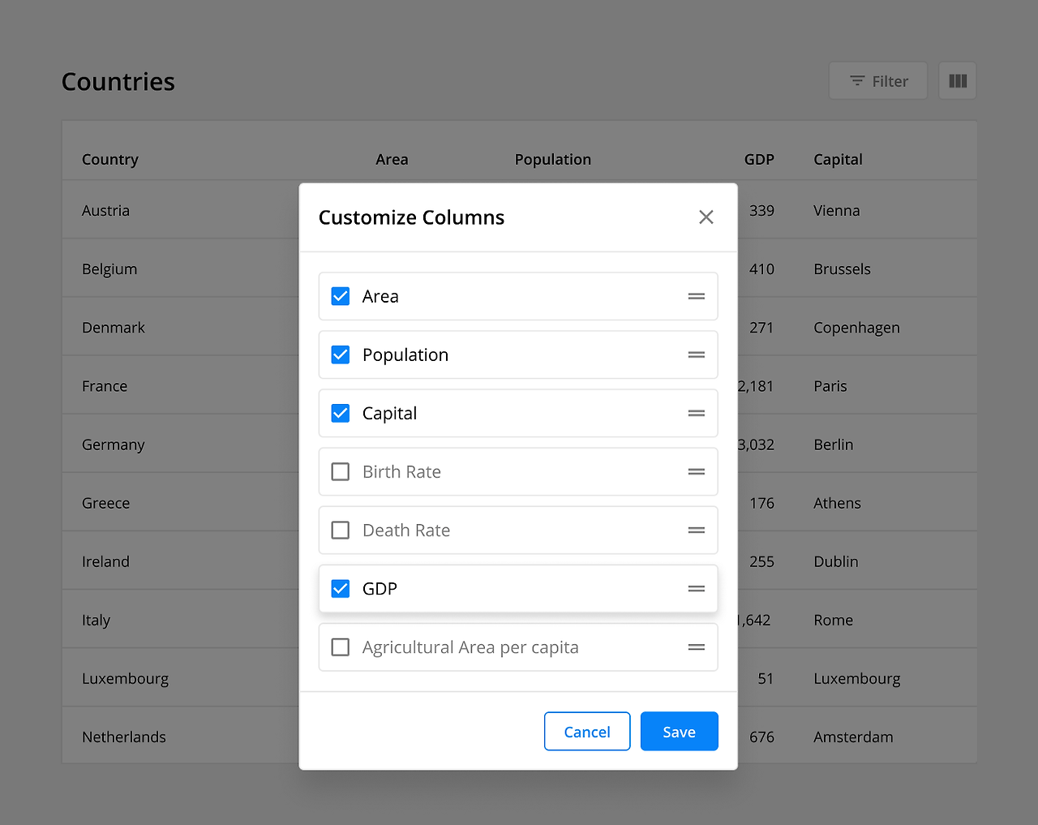Enable the Death Rate column

[x=341, y=530]
